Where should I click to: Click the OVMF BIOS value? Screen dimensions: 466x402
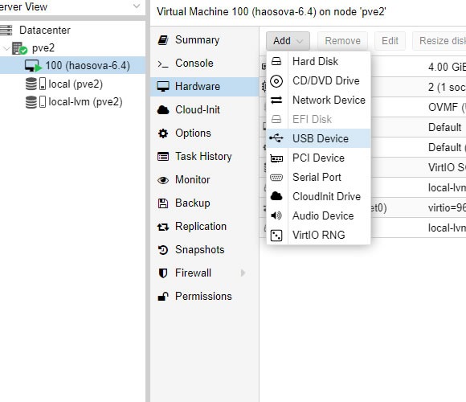(447, 107)
